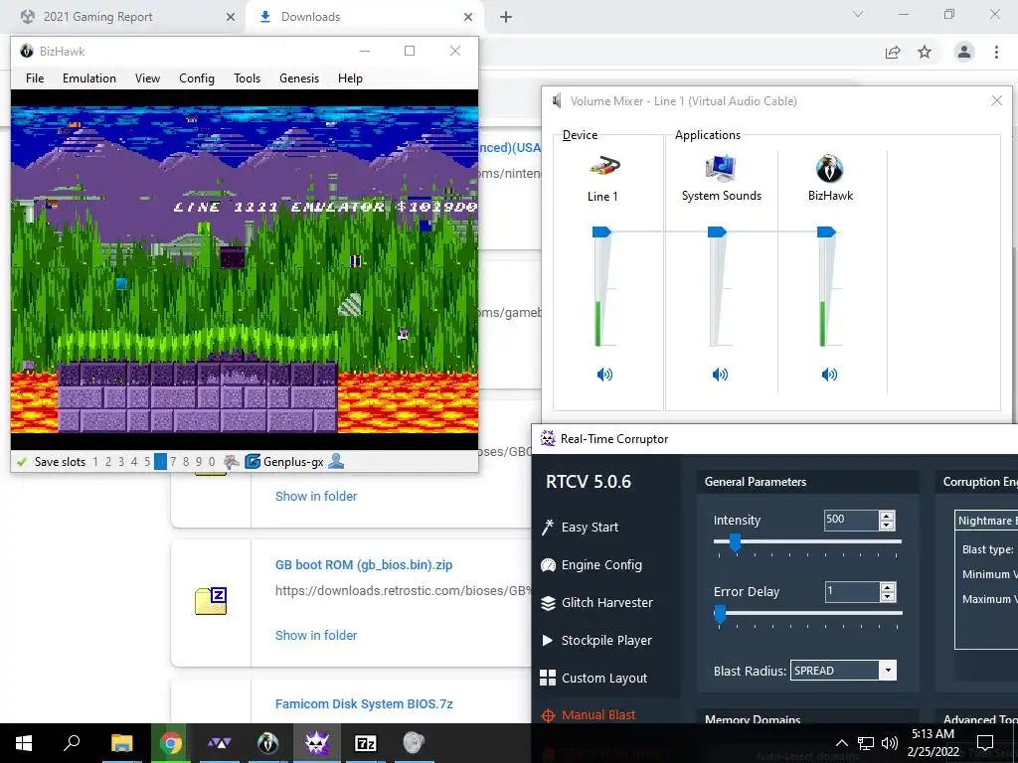
Task: Click Show in folder under GB boot ROM
Action: pos(316,636)
